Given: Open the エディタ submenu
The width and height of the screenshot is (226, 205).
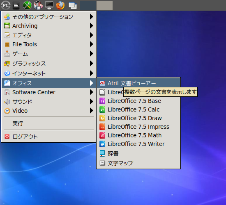Looking at the screenshot, I should pos(49,35).
